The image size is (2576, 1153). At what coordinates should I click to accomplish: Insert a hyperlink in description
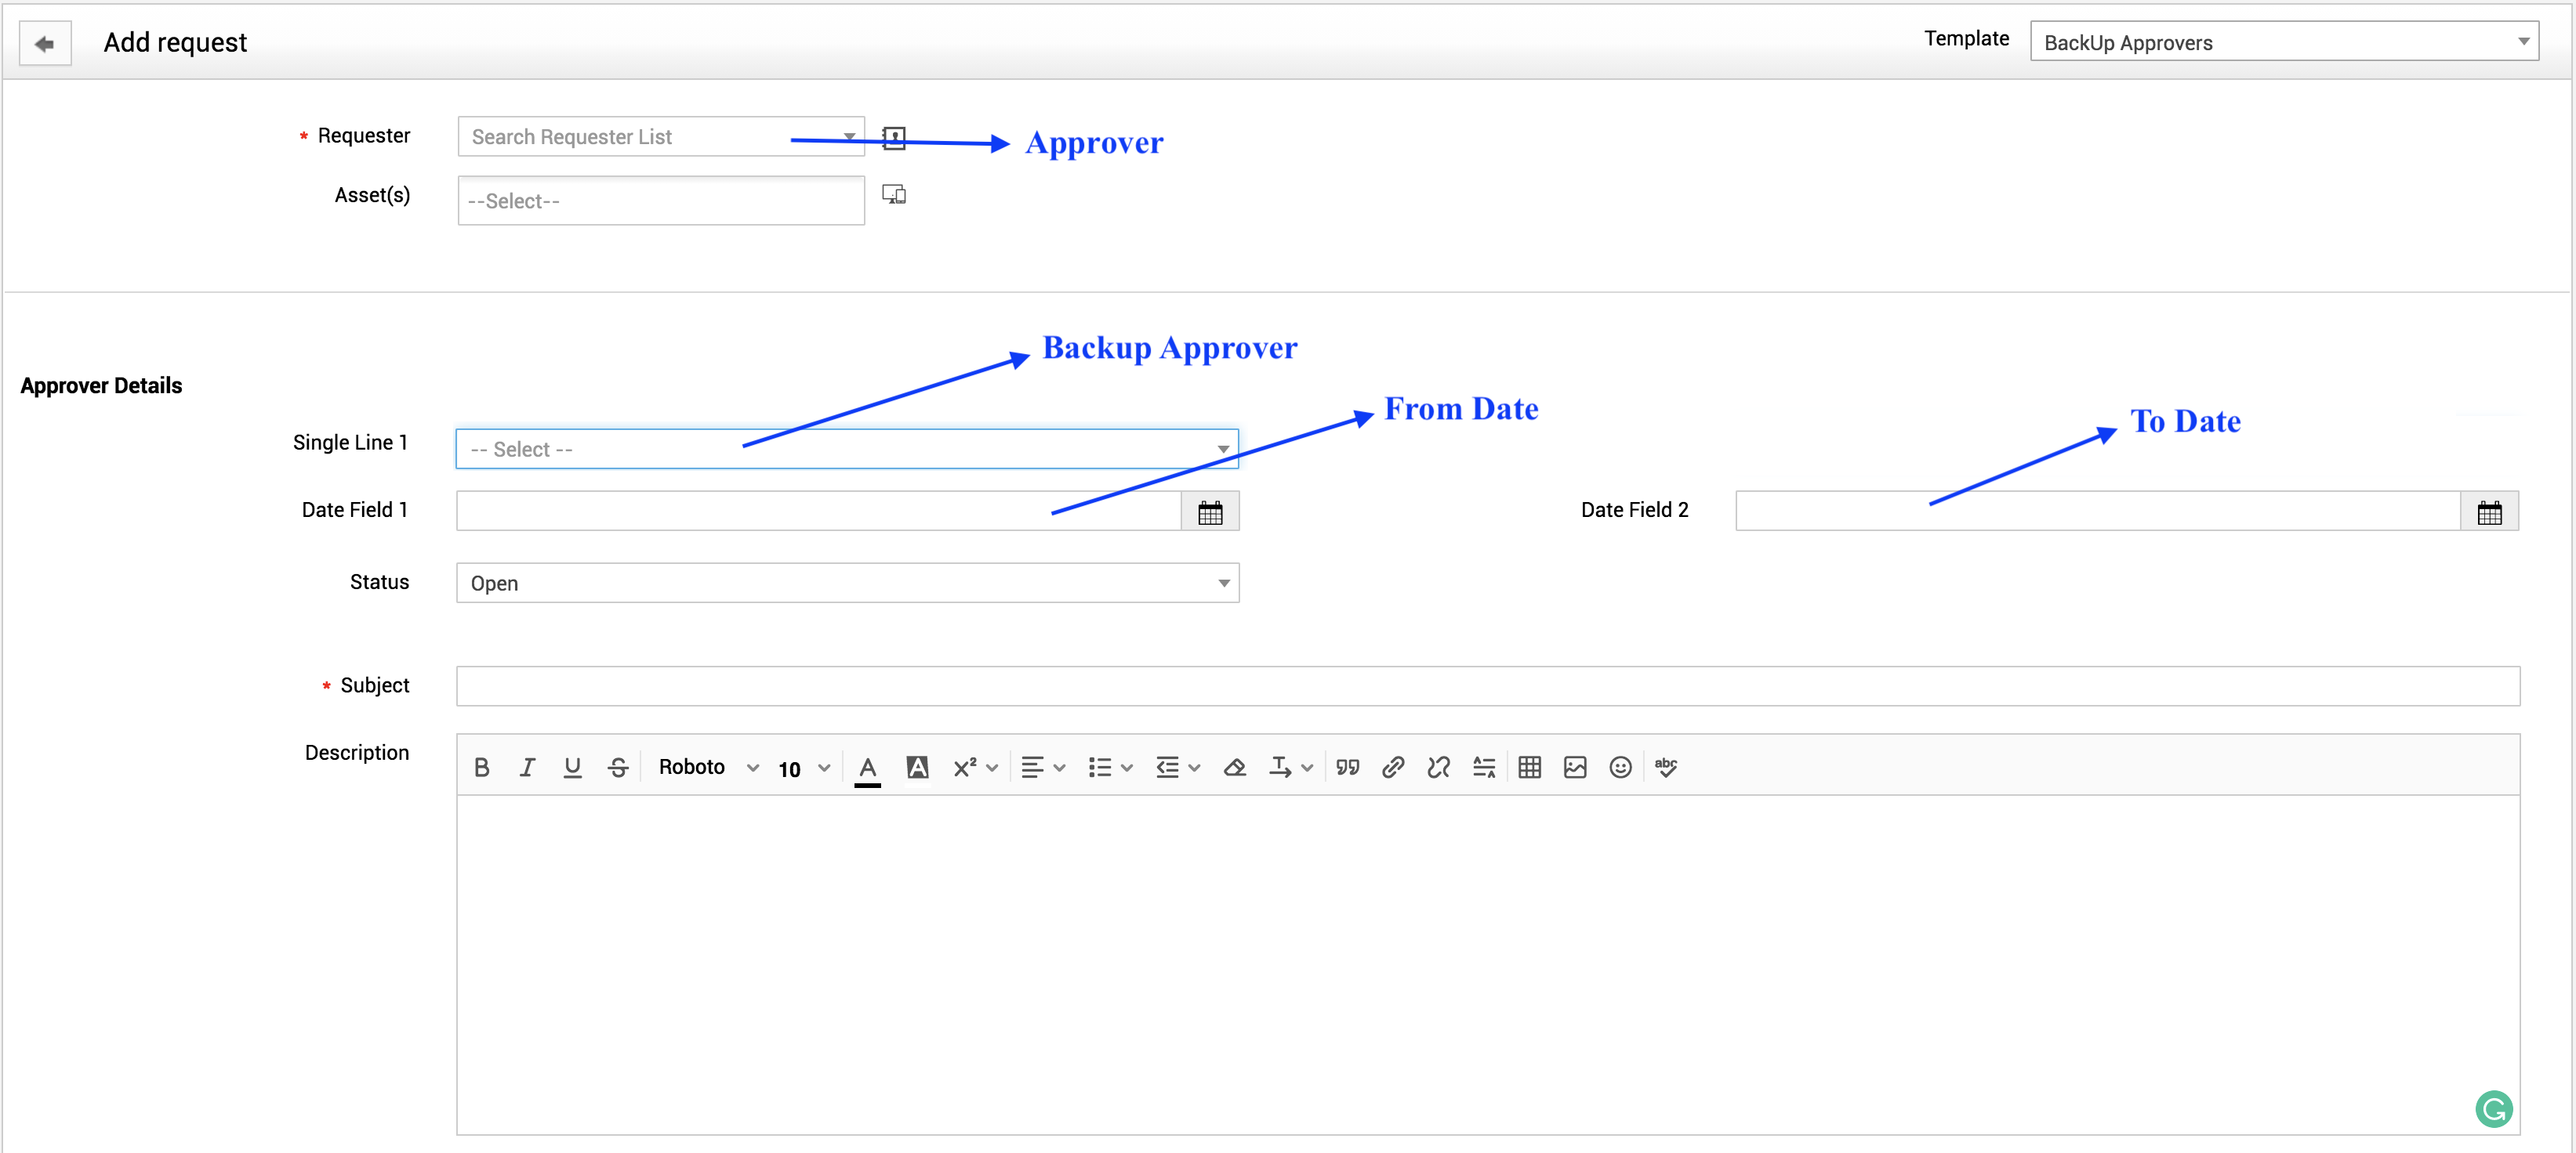(1393, 768)
